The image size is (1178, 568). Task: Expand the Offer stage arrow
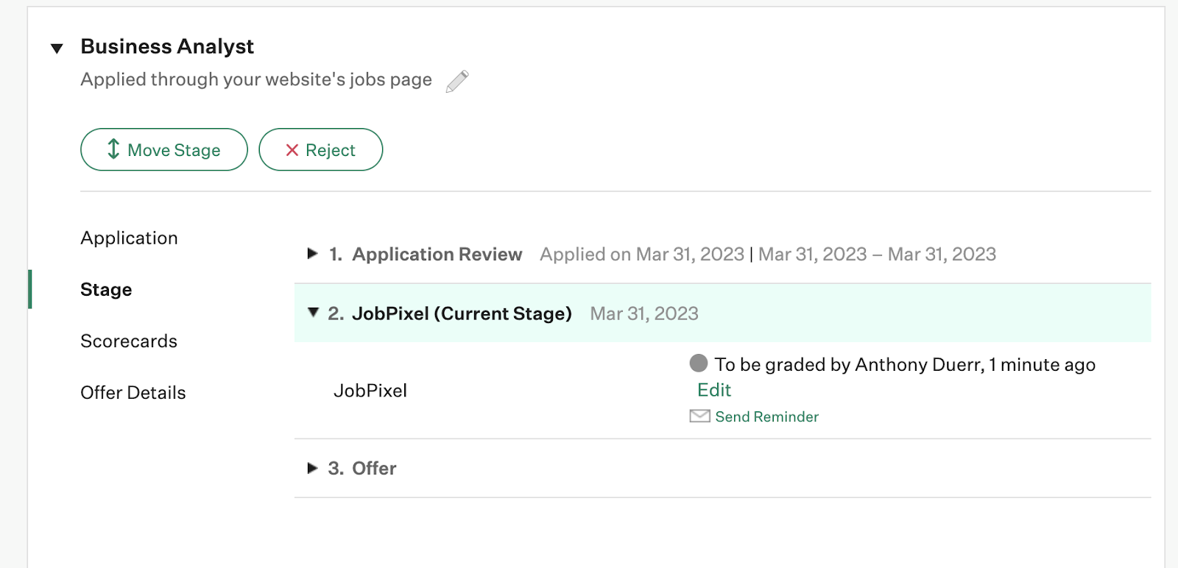click(x=312, y=468)
